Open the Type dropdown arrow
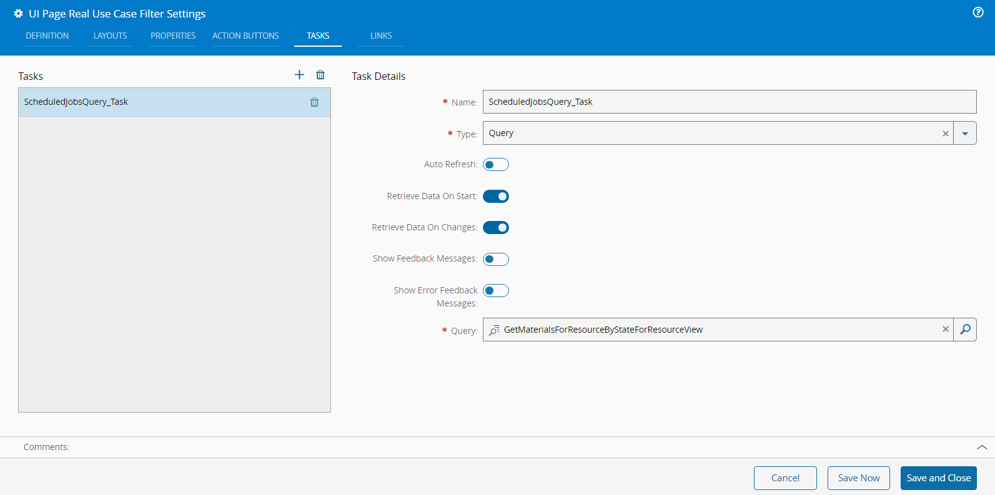 [965, 134]
